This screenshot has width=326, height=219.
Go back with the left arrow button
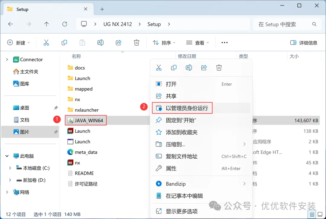10,24
